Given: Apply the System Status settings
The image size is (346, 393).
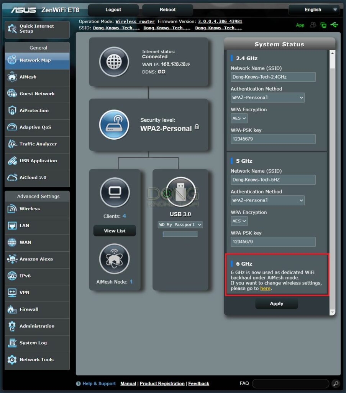Looking at the screenshot, I should 276,304.
